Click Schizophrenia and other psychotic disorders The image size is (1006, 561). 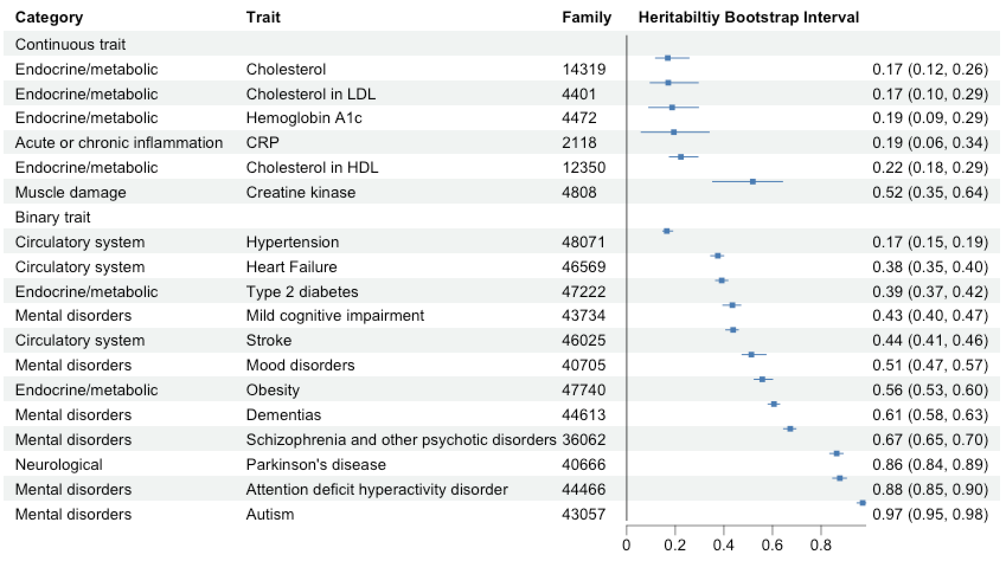401,440
